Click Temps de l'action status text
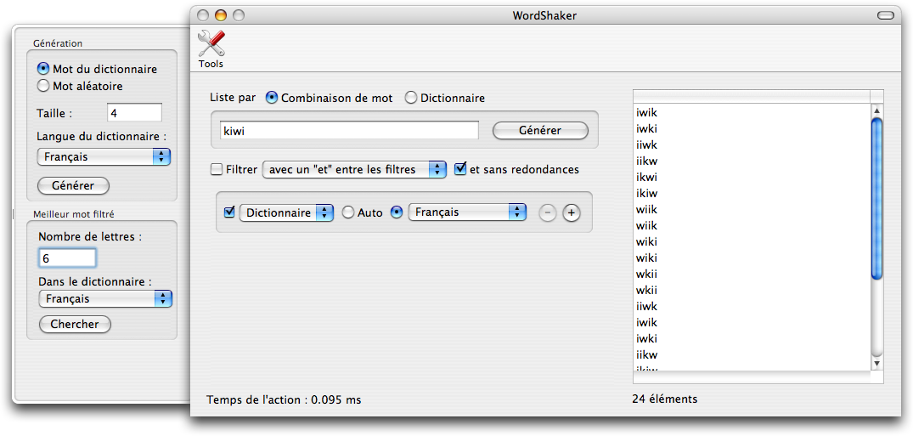The width and height of the screenshot is (913, 436). 284,399
